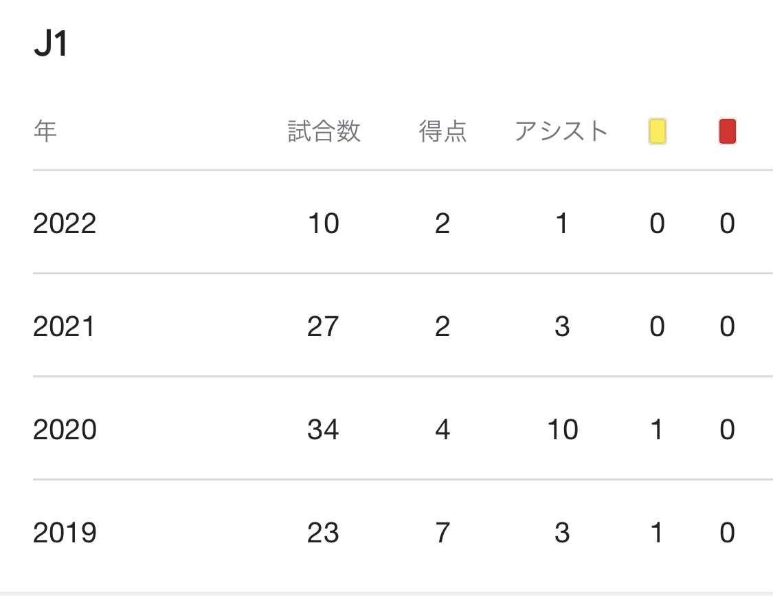Click 2020 assists value 10

pyautogui.click(x=563, y=429)
